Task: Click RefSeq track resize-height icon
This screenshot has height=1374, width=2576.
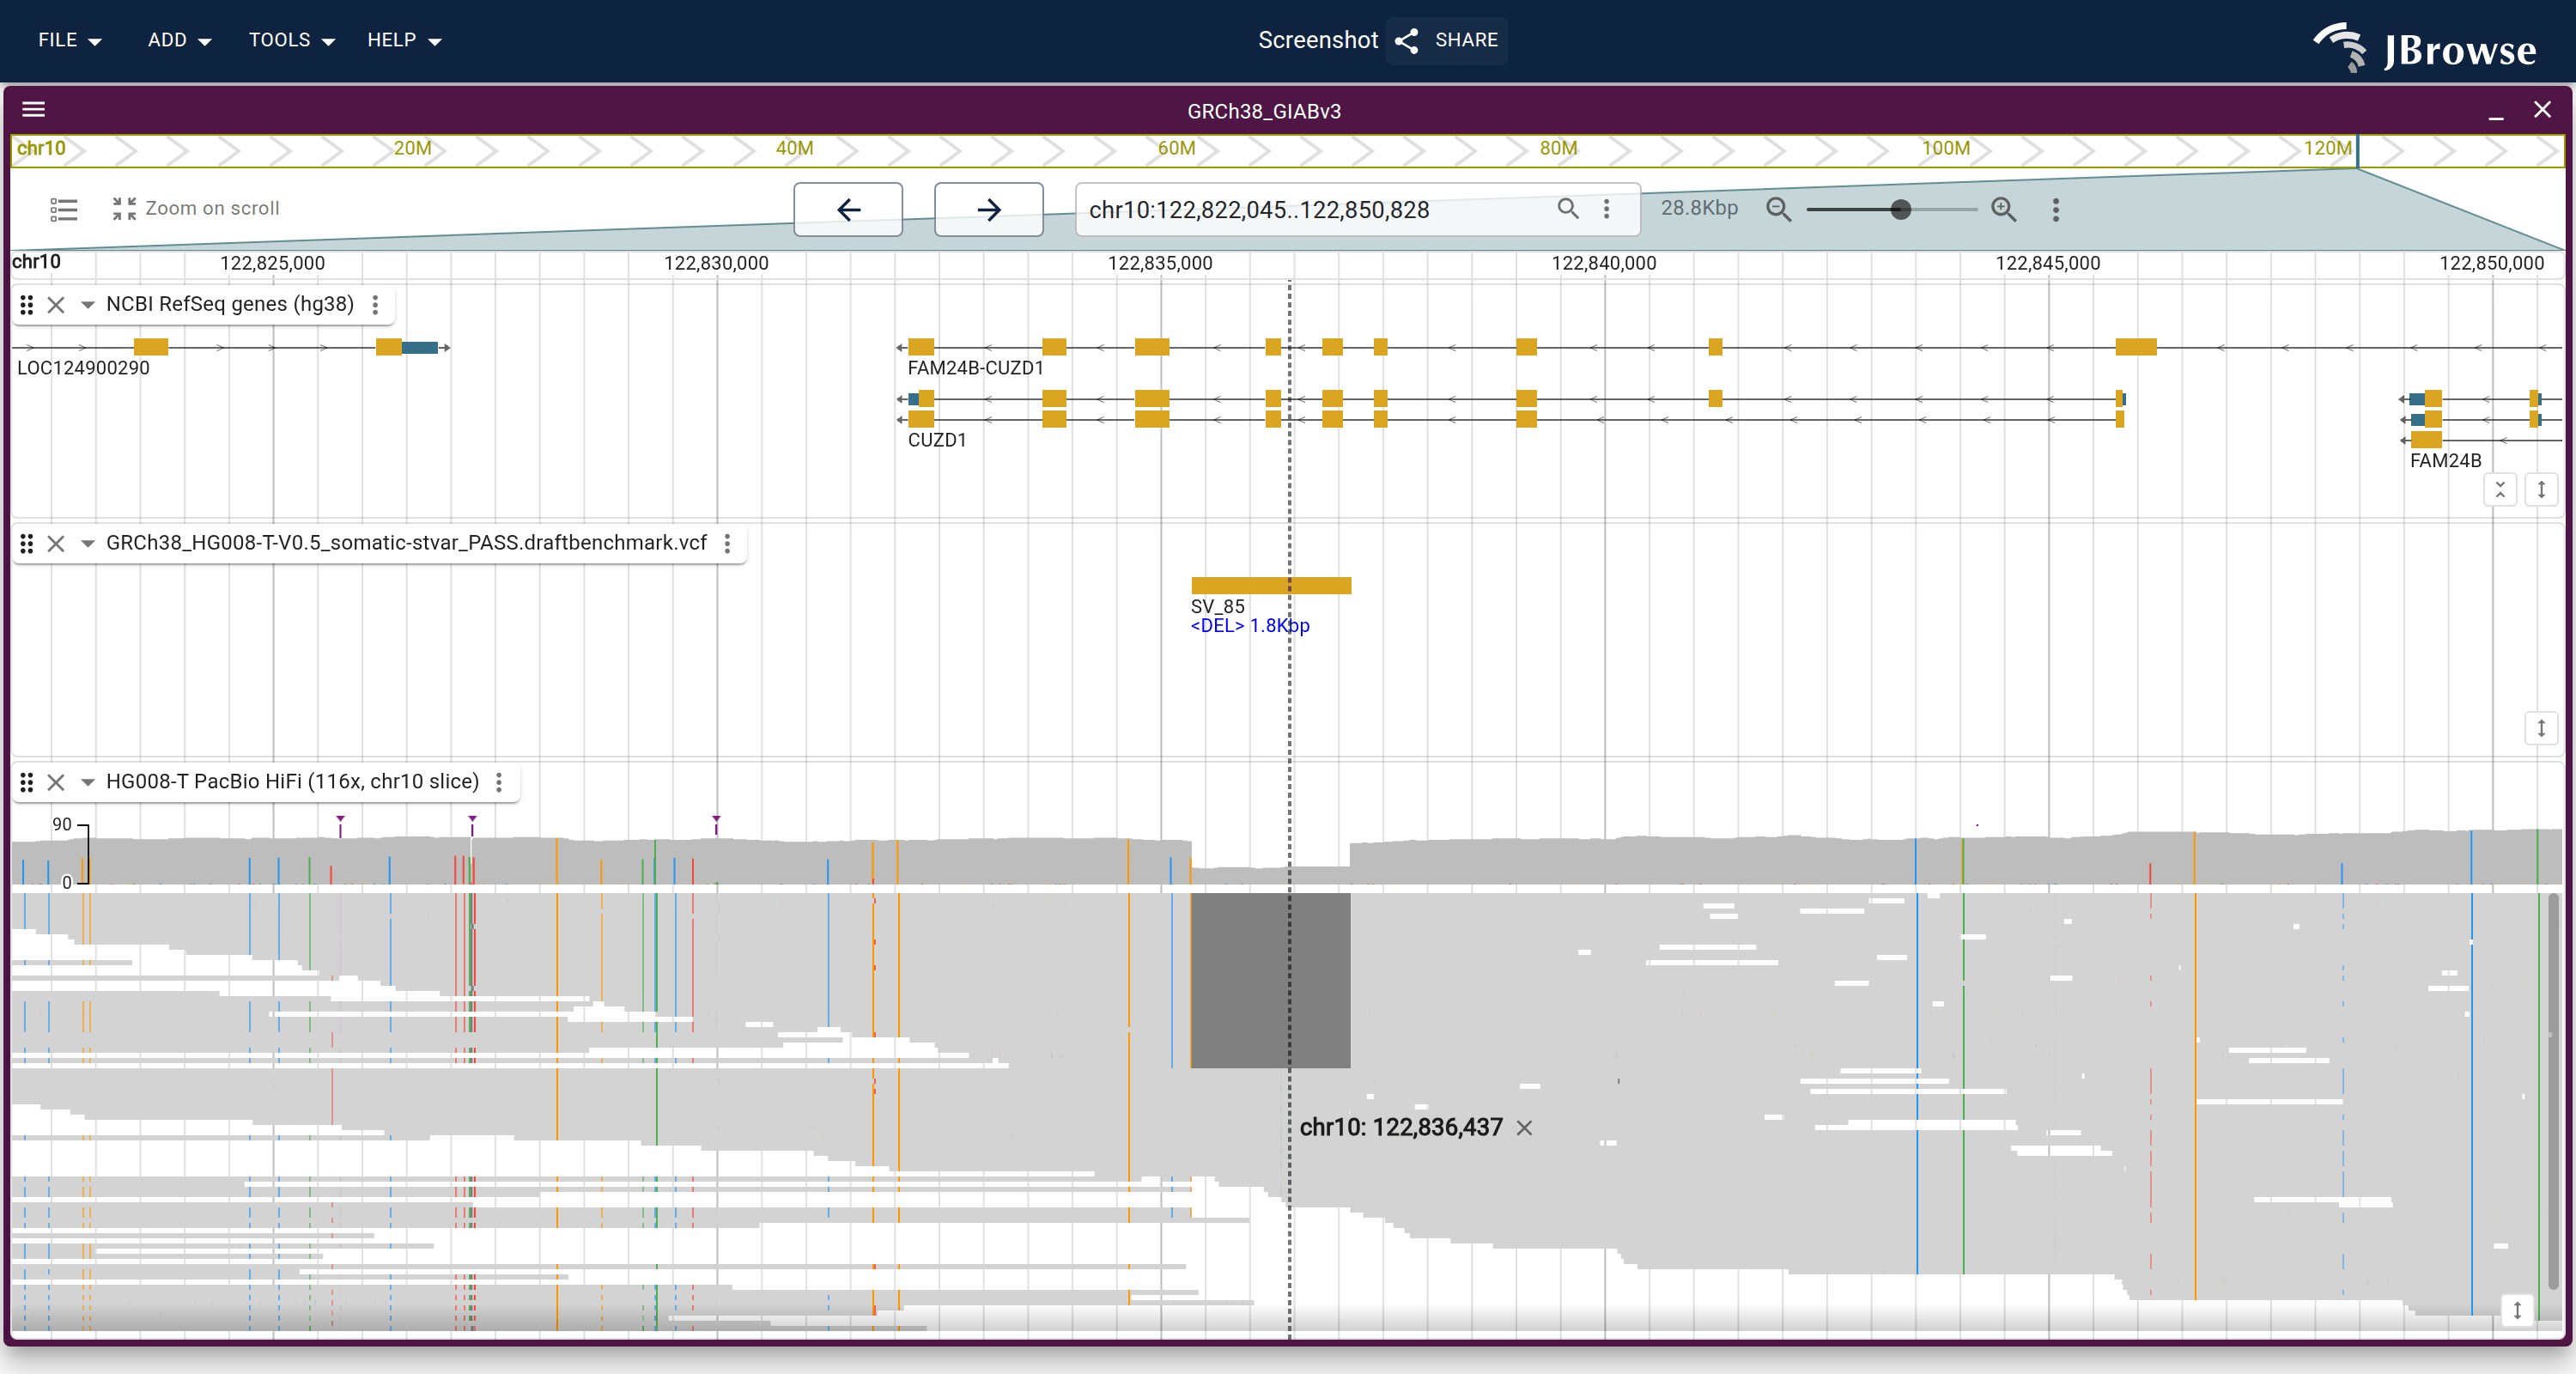Action: (x=2541, y=489)
